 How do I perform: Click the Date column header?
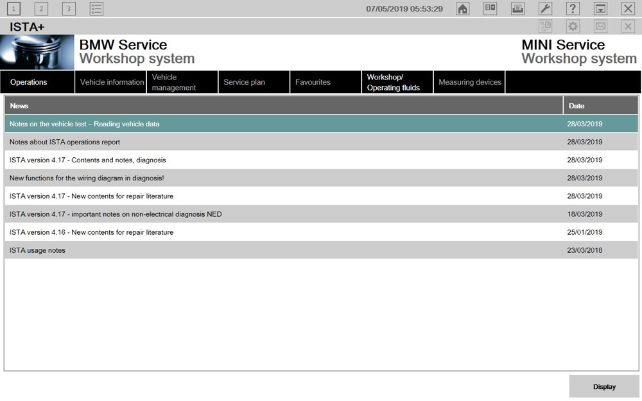[600, 105]
